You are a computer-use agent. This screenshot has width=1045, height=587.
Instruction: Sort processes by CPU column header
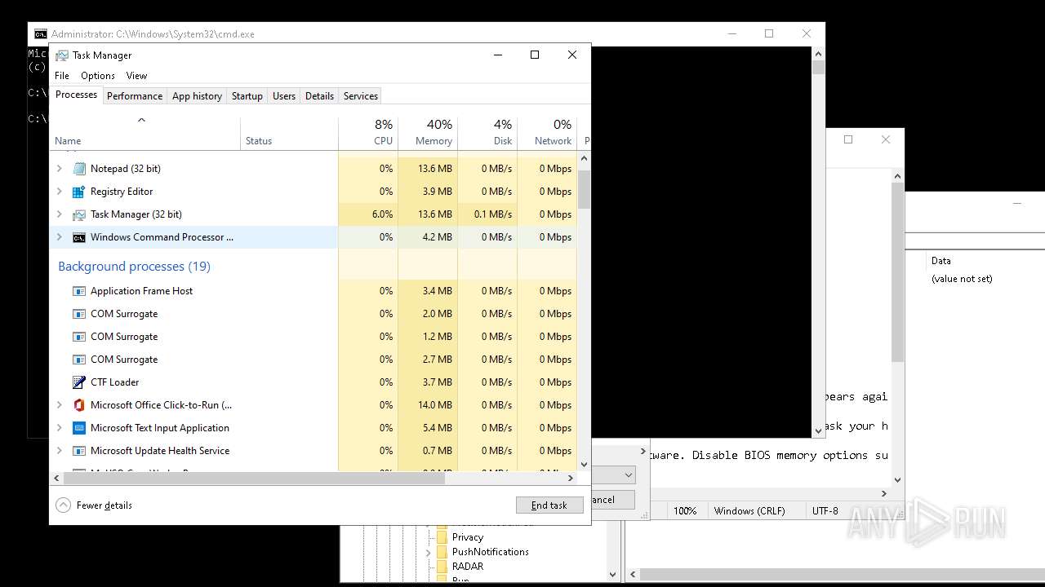coord(368,134)
